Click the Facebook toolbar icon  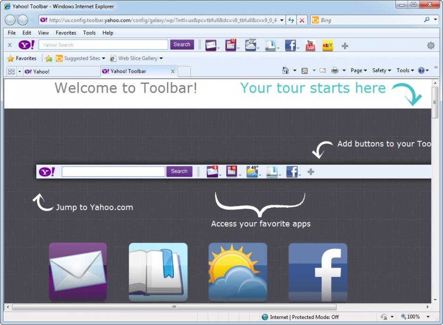tap(290, 45)
